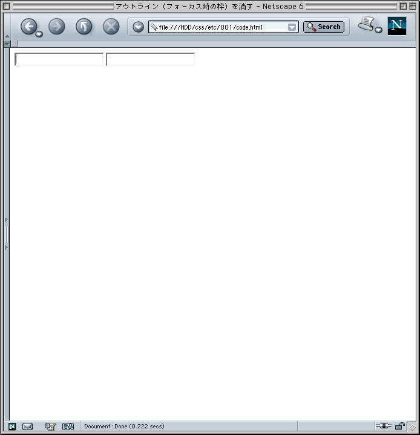
Task: Click the Forward arrow navigation button
Action: pyautogui.click(x=57, y=27)
